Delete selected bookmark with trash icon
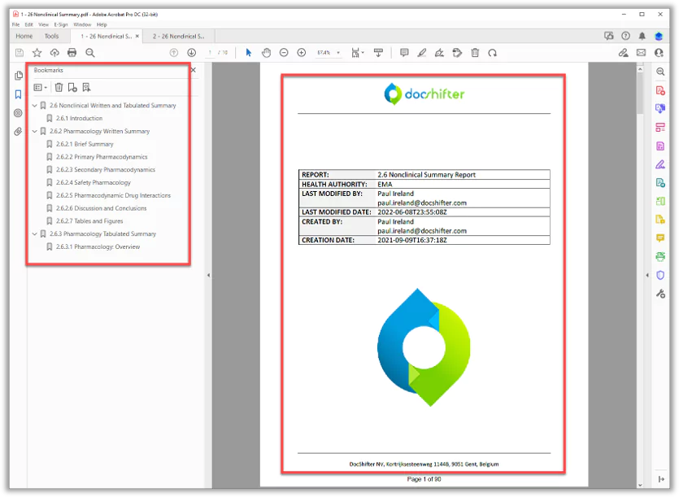 pos(59,88)
